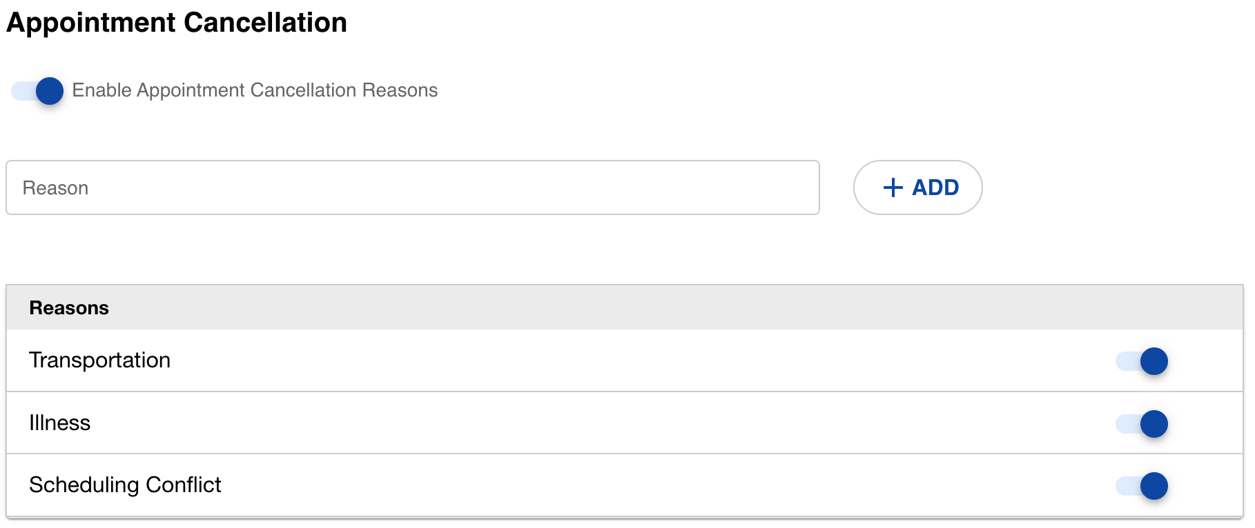
Task: Select the Transportation reason row text
Action: [99, 361]
